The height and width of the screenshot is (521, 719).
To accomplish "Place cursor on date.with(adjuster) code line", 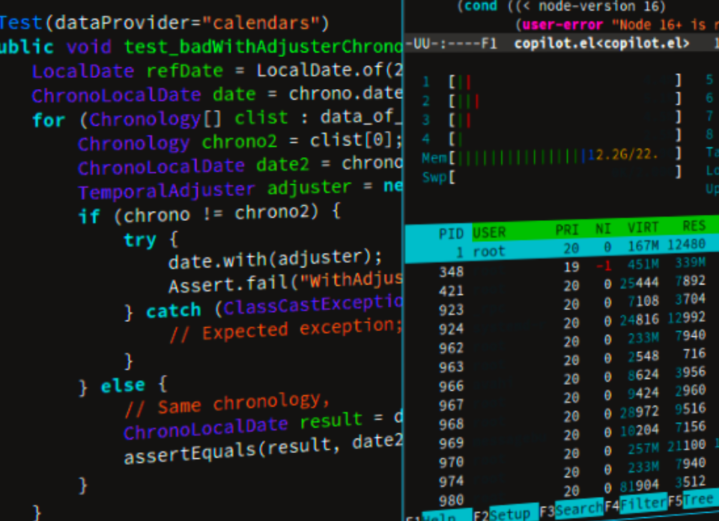I will (275, 259).
